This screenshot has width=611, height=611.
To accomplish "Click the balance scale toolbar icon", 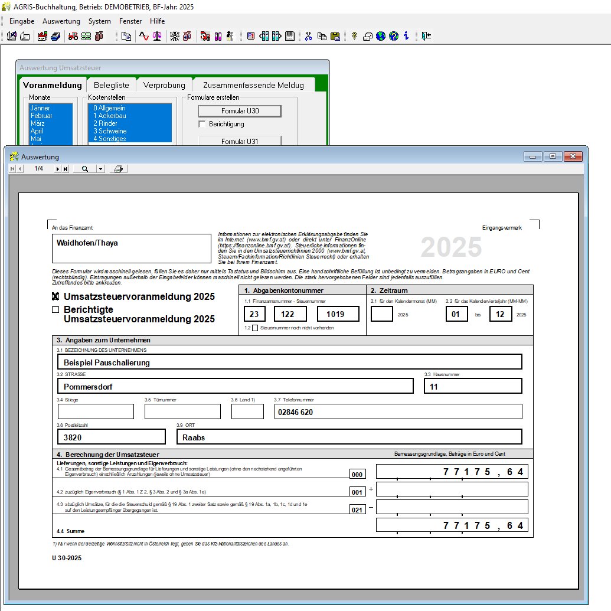I will click(157, 36).
